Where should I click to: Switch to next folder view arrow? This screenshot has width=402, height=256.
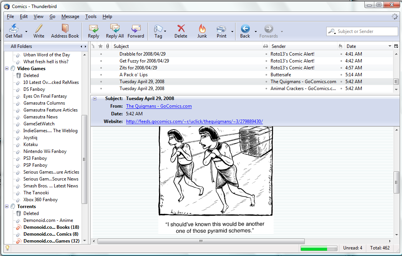coord(85,46)
